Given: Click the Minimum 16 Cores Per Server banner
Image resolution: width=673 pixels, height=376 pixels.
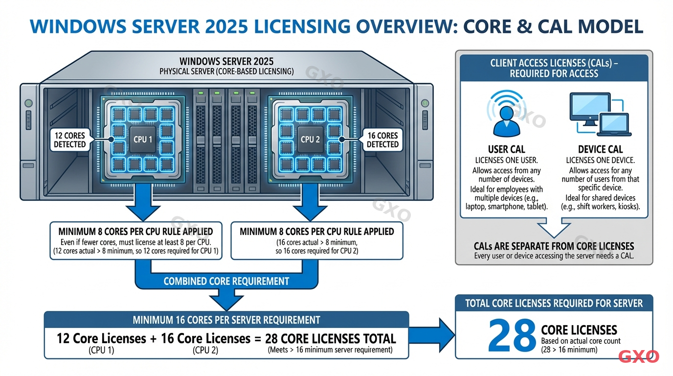Looking at the screenshot, I should (x=226, y=319).
